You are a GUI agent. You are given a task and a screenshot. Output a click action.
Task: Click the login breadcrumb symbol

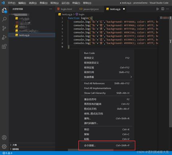pyautogui.click(x=80, y=15)
